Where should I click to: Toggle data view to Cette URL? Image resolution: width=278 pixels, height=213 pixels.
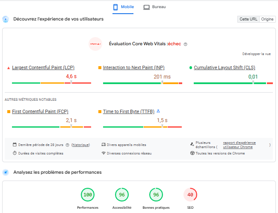[x=248, y=19]
